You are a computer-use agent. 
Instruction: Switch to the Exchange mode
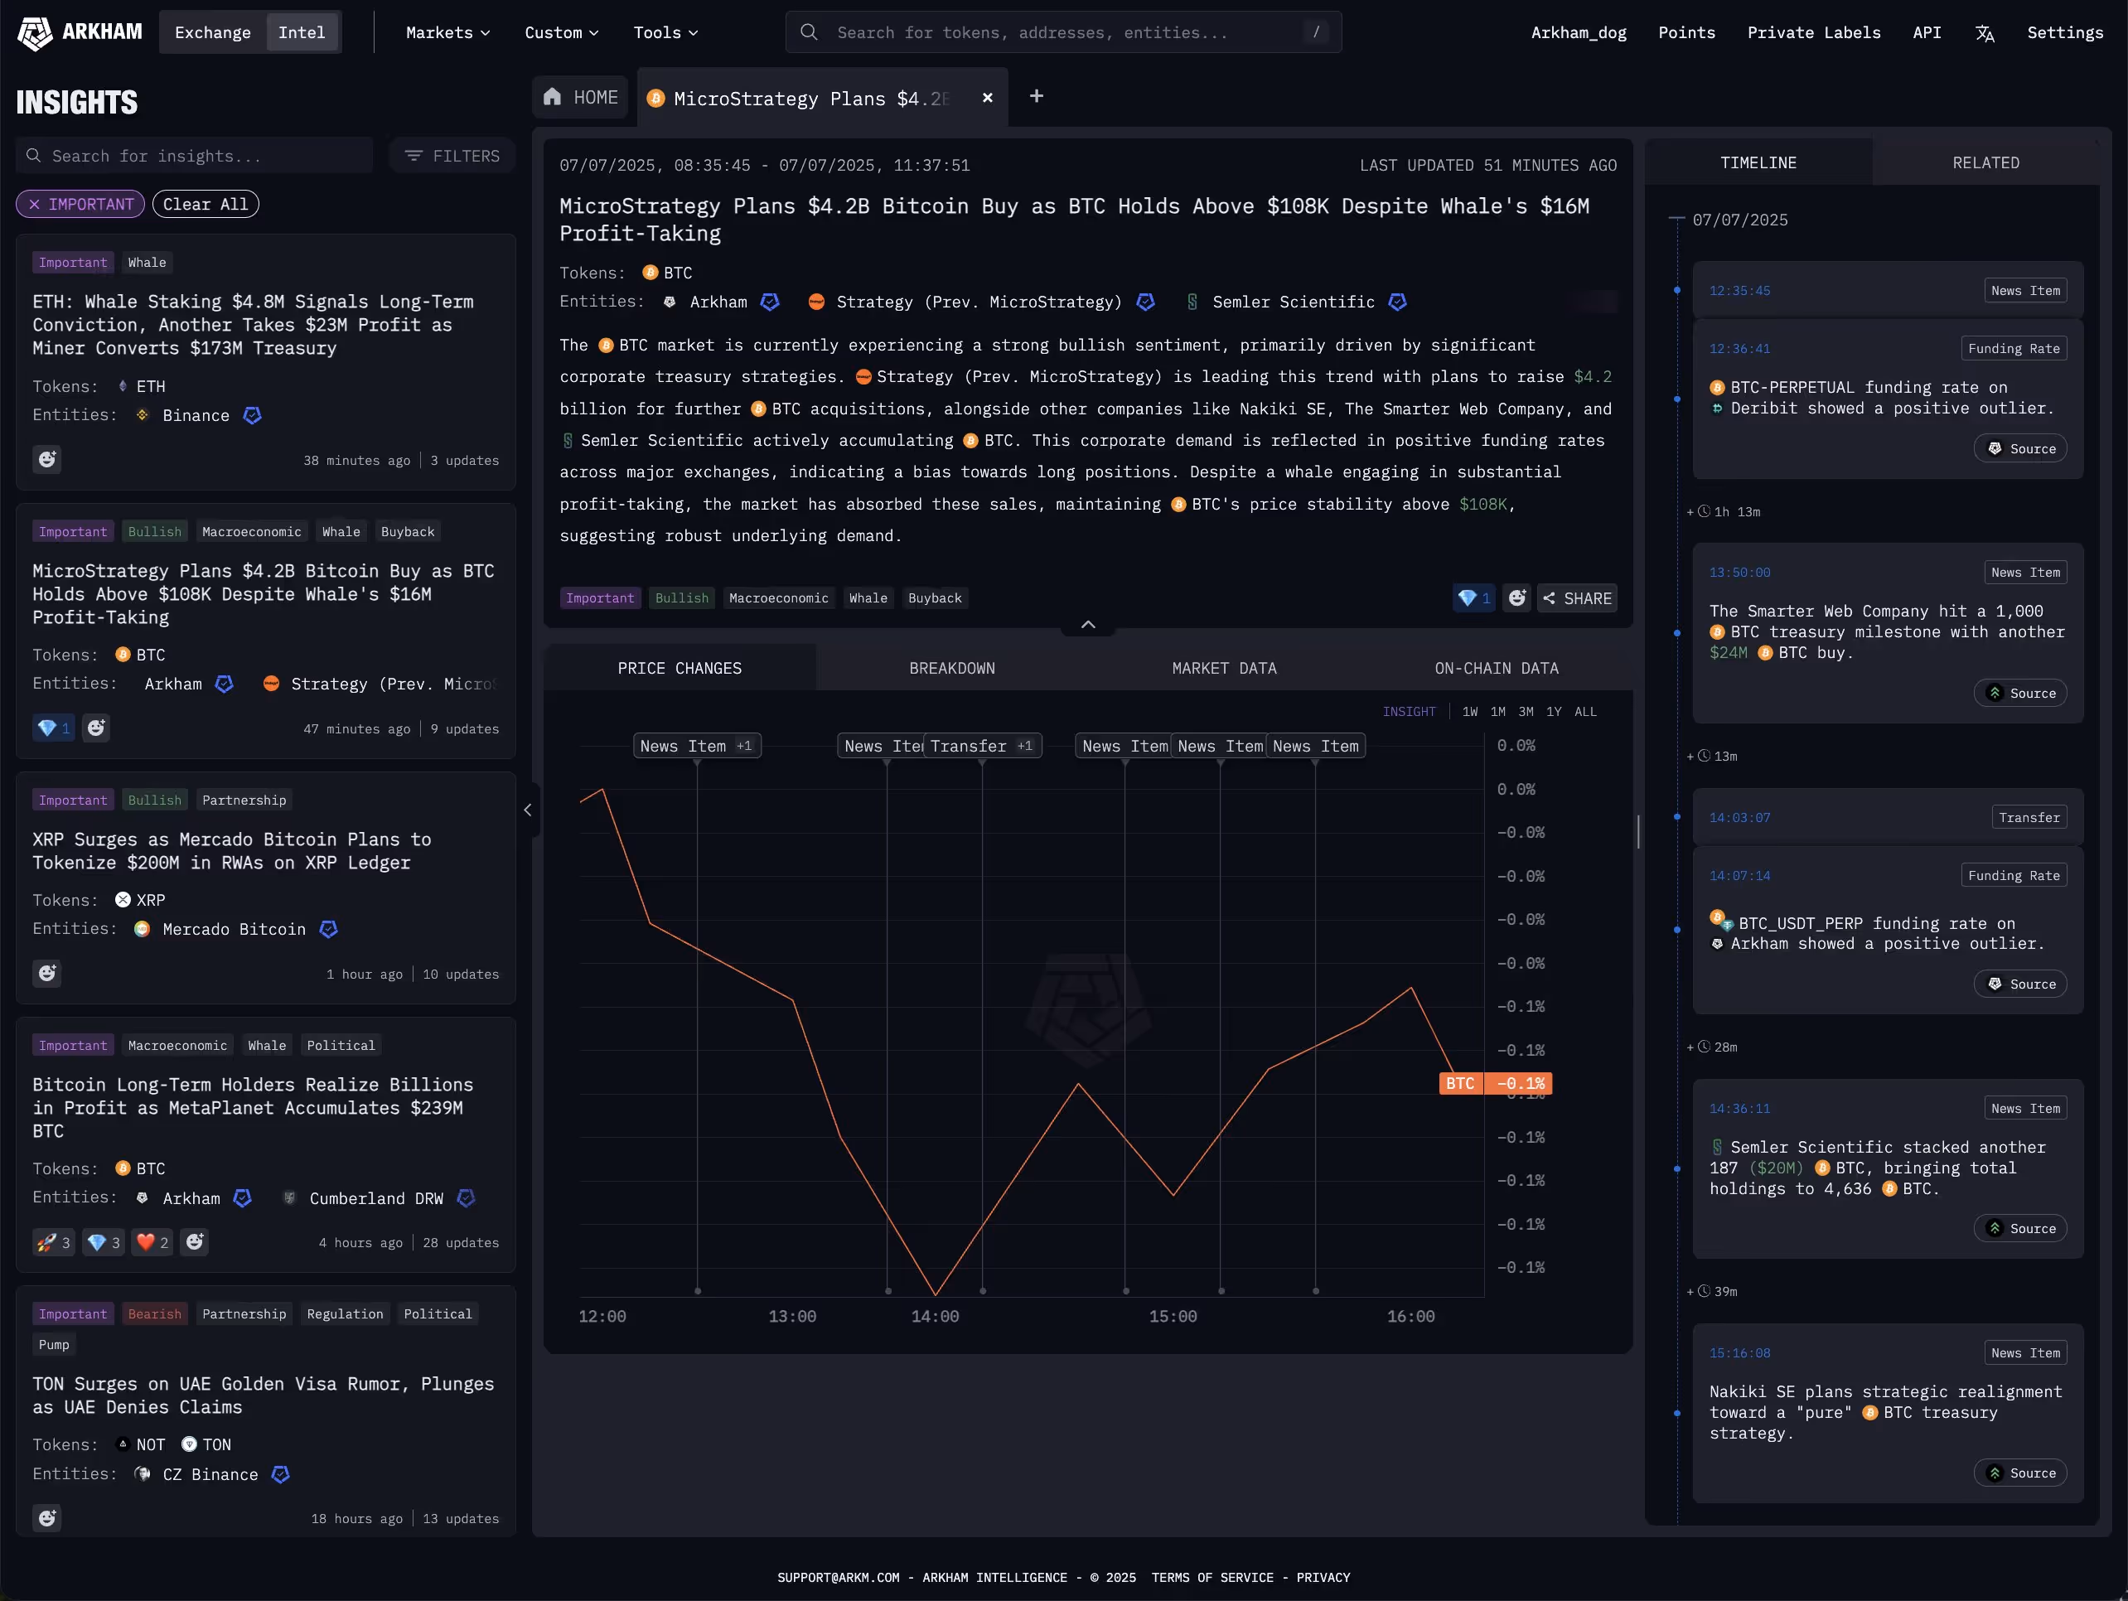click(213, 32)
